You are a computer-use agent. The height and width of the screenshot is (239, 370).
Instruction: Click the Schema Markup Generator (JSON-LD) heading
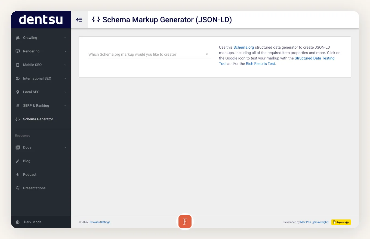coord(167,20)
